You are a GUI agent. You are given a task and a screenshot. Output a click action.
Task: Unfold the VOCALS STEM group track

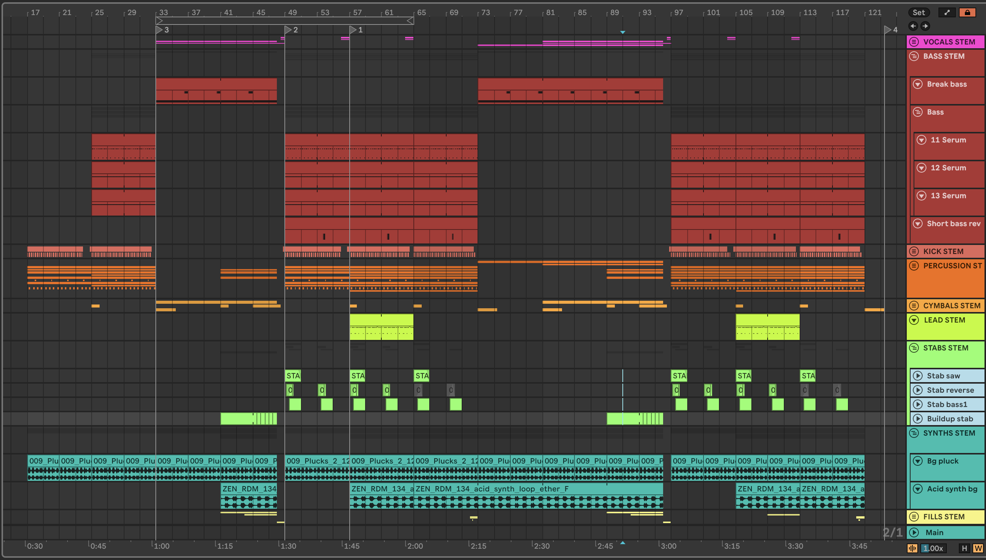point(914,42)
